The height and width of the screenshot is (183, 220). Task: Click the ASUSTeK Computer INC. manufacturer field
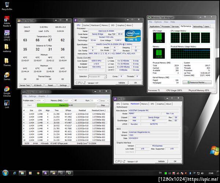pyautogui.click(x=154, y=110)
